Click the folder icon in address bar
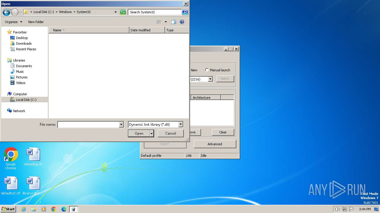380x213 pixels. [26, 12]
